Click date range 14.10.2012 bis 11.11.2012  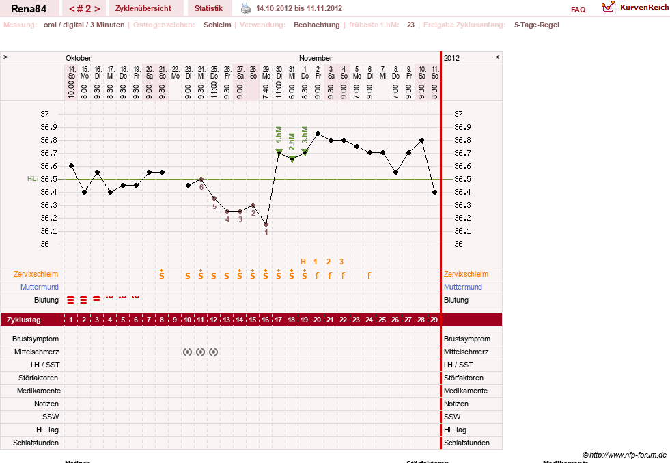tap(299, 8)
